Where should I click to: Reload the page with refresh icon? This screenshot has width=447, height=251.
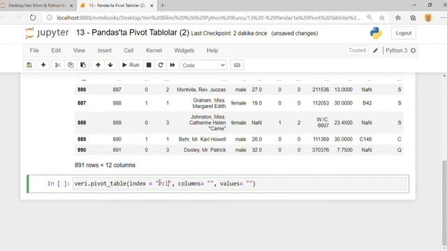point(33,17)
